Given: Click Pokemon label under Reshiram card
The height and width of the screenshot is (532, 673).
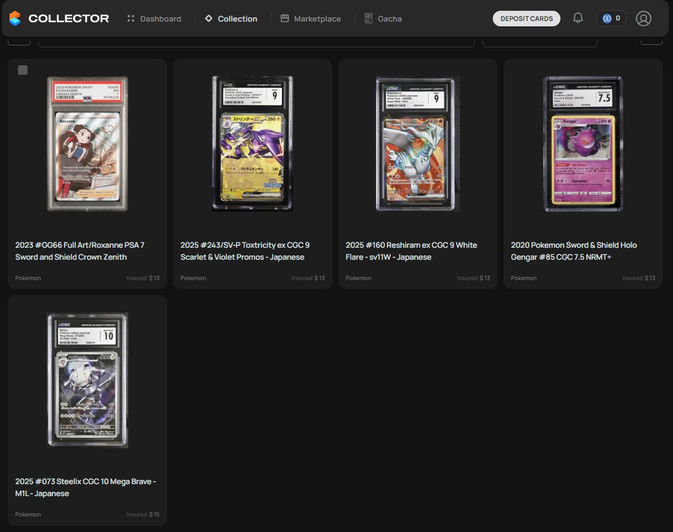Looking at the screenshot, I should [359, 278].
